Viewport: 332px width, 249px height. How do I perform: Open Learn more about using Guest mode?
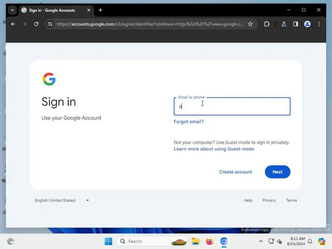click(x=214, y=149)
